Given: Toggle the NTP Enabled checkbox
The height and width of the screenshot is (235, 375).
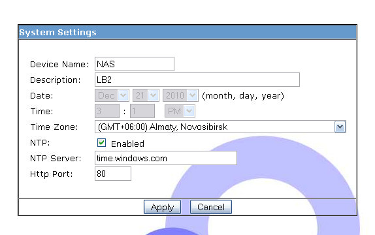Looking at the screenshot, I should point(101,143).
